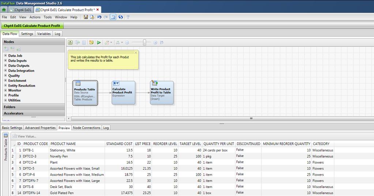Open the Window menu
Viewport: 374px width, 196px height.
[61, 17]
